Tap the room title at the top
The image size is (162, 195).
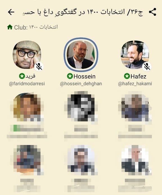[83, 12]
